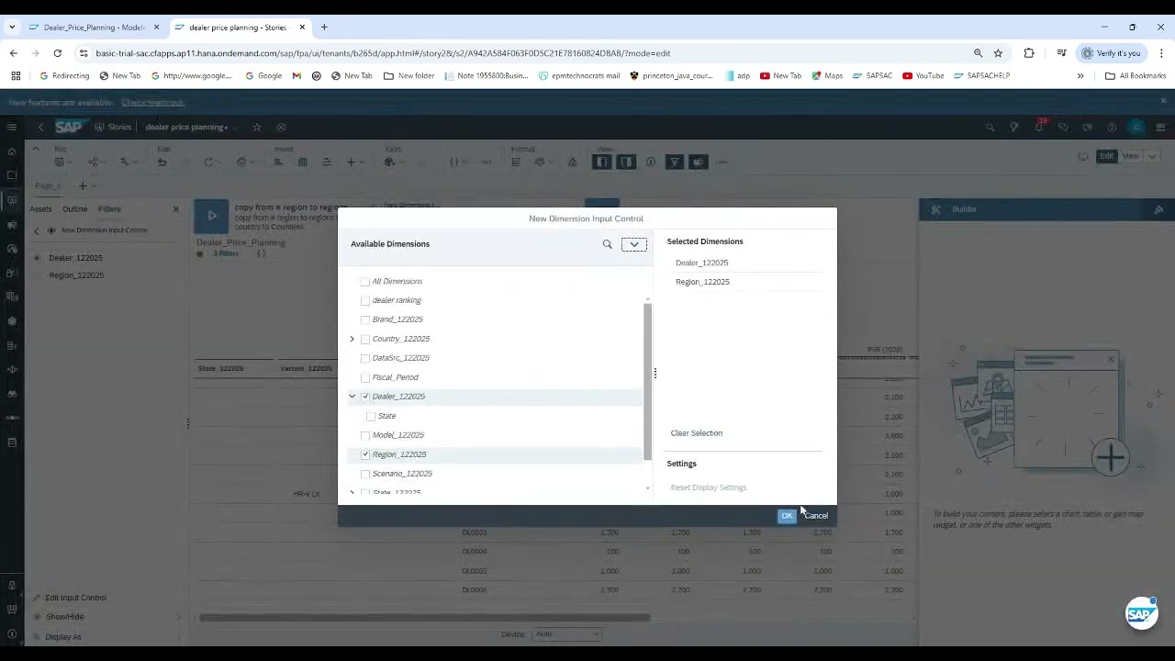Switch to Outline tab
The image size is (1175, 661).
[x=74, y=209]
